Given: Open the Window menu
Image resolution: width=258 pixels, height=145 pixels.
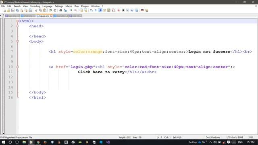Looking at the screenshot, I should [x=95, y=6].
